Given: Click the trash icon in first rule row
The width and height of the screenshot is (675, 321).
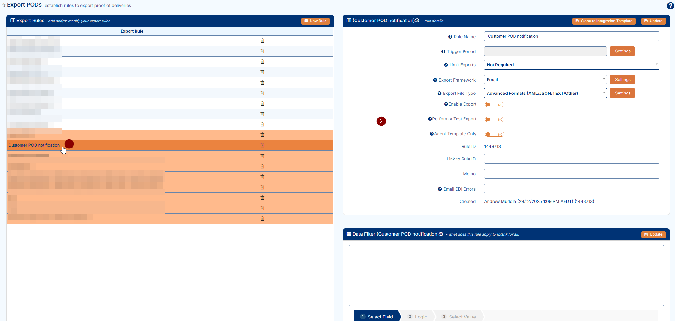Looking at the screenshot, I should tap(262, 41).
